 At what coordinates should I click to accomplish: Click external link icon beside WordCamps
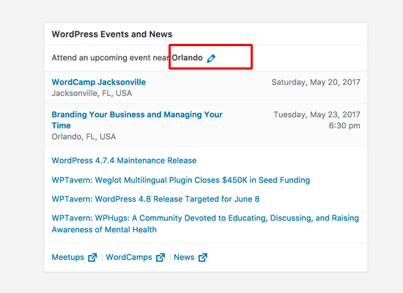pos(160,257)
